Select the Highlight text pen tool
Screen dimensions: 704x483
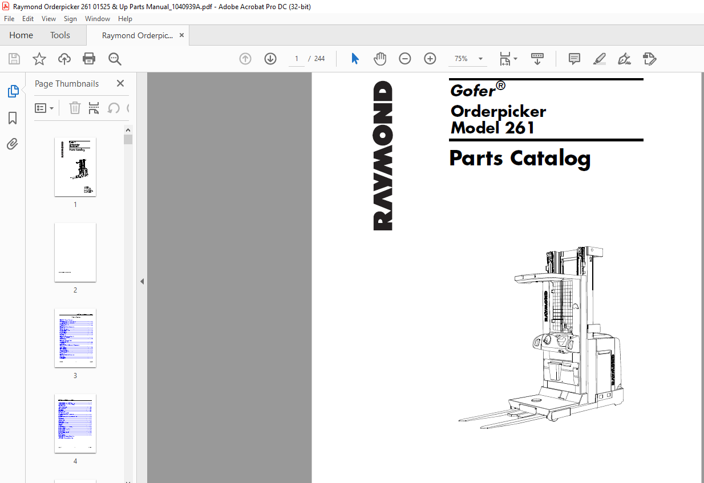pos(600,59)
